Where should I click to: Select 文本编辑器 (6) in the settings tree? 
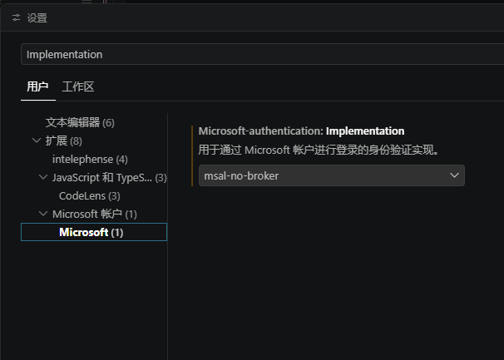[80, 122]
